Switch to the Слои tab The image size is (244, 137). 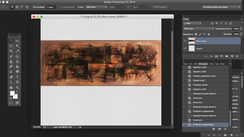[186, 19]
